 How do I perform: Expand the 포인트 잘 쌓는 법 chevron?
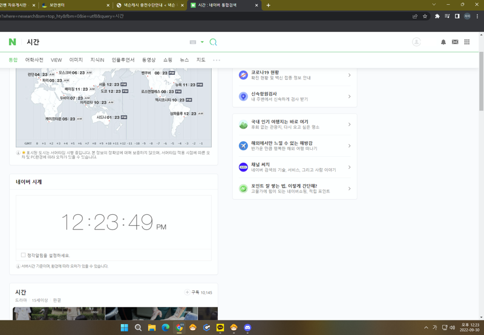(x=350, y=188)
